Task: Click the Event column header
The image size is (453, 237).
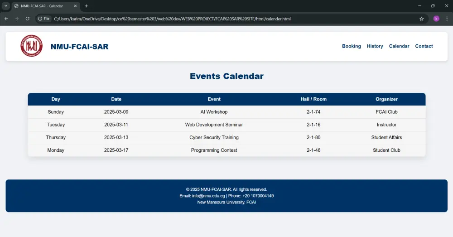Action: 214,99
